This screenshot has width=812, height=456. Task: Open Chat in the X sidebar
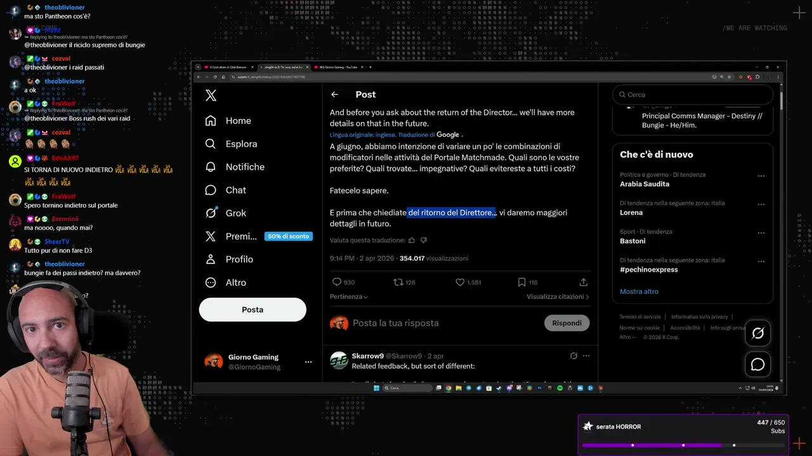coord(226,190)
